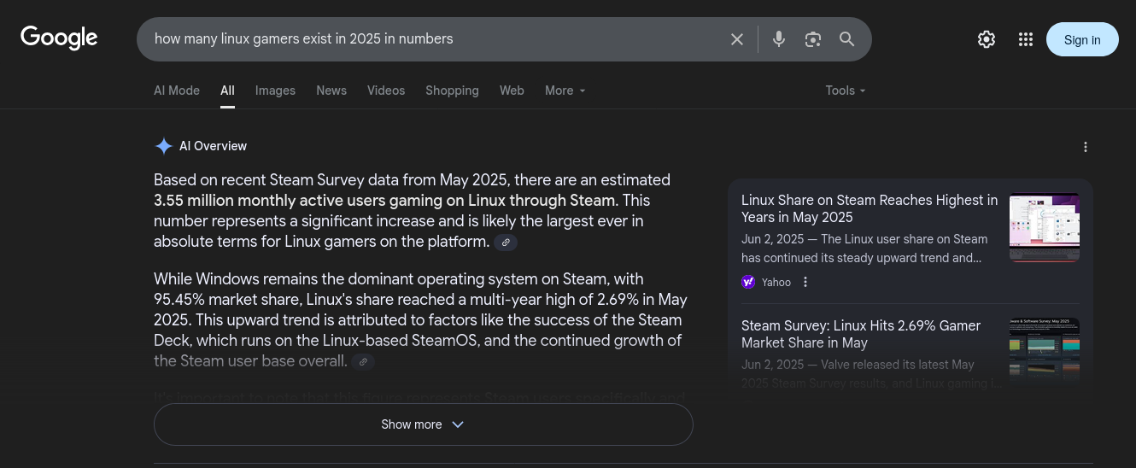Switch to the Images tab
The height and width of the screenshot is (468, 1136).
coord(275,91)
